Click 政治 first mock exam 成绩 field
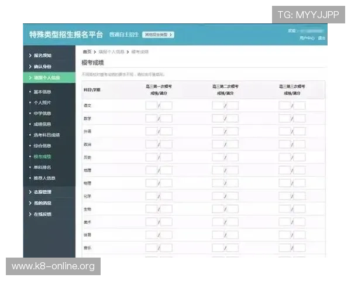The image size is (351, 281). tap(152, 145)
